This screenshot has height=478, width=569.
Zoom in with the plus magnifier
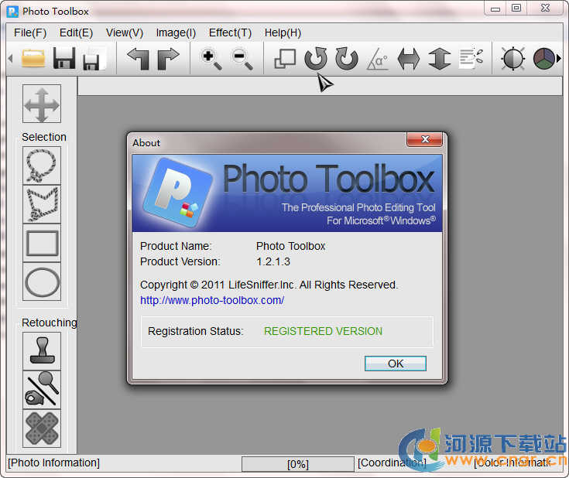click(211, 59)
